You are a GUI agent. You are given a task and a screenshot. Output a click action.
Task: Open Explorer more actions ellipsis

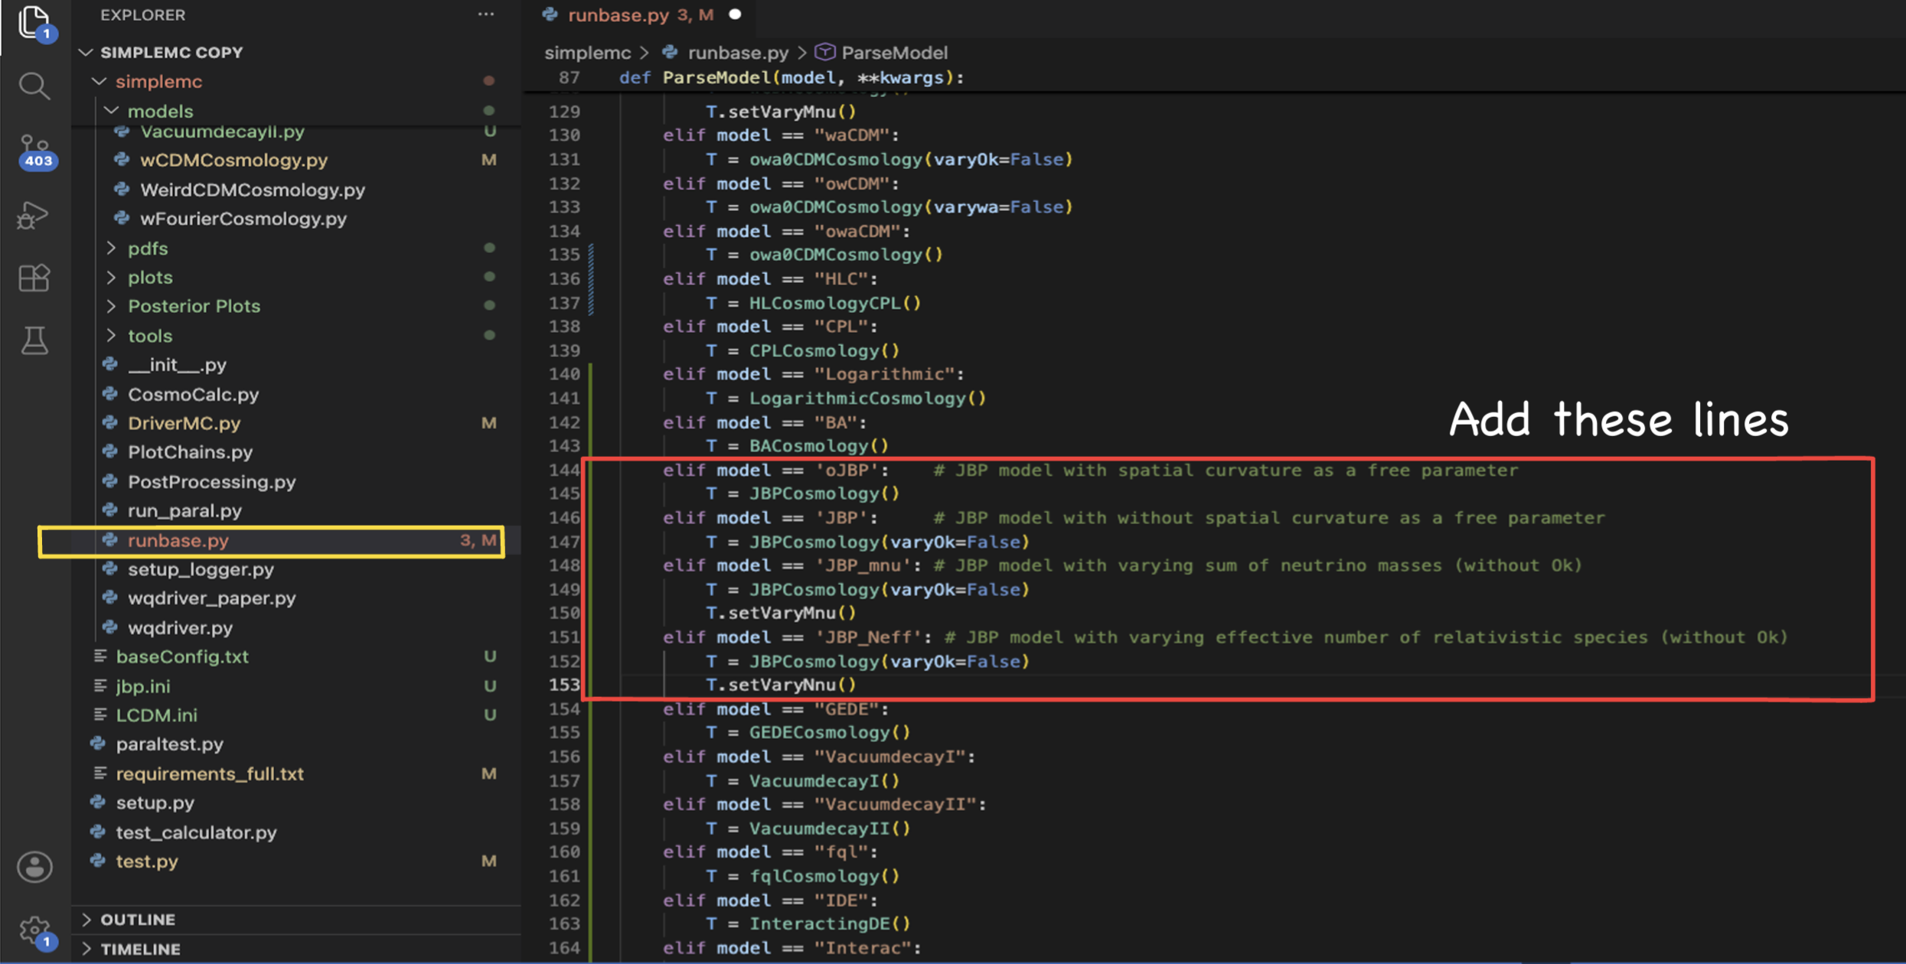click(486, 15)
